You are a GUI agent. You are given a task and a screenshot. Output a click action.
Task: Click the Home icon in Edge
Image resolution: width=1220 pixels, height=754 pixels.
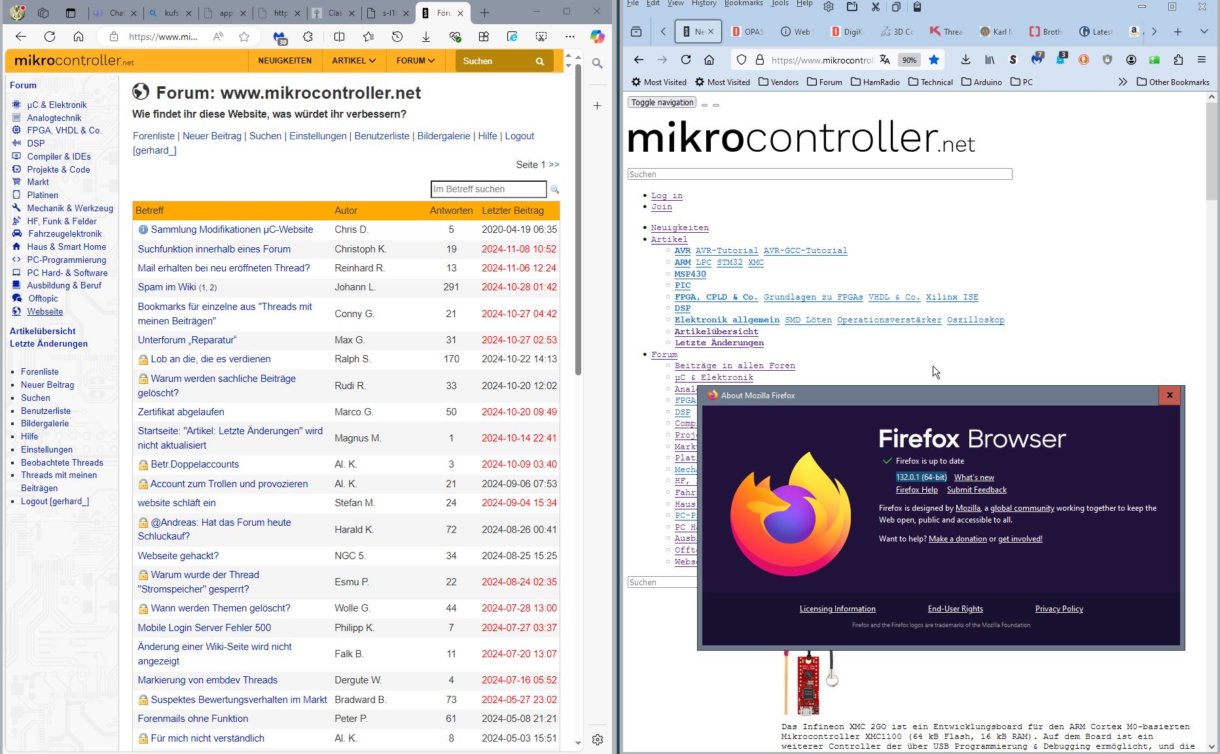coord(79,37)
